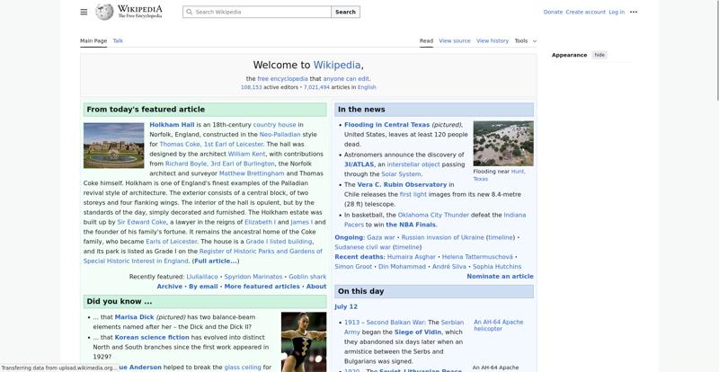Open the Holkham Hall thumbnail image
The image size is (719, 372).
click(114, 146)
